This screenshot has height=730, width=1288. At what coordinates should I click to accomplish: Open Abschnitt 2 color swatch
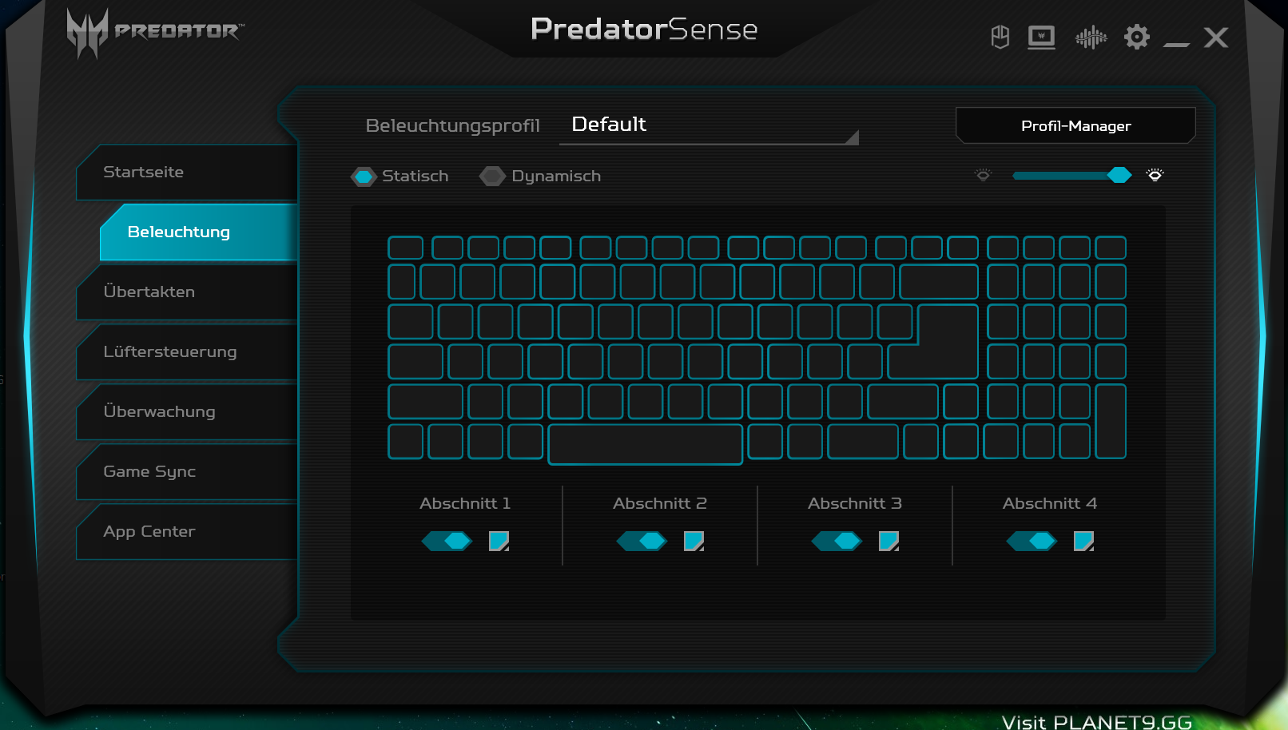694,542
